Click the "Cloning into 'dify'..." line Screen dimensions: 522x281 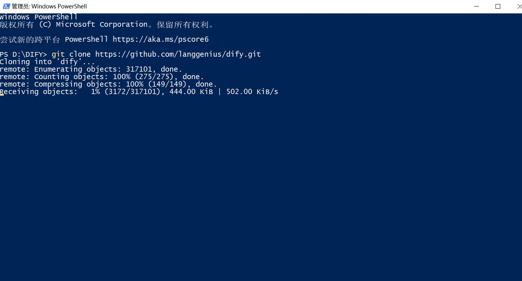pos(47,62)
